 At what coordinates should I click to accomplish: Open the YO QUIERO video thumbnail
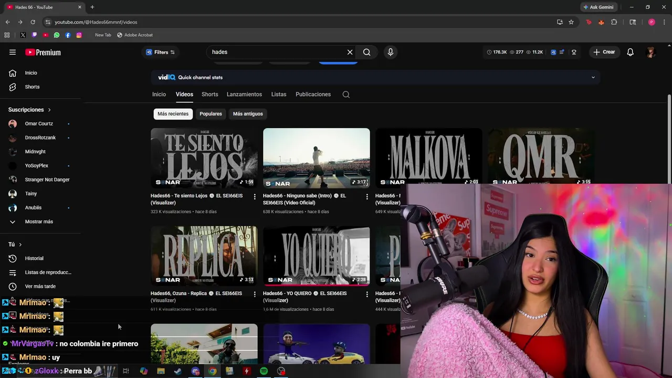tap(317, 256)
